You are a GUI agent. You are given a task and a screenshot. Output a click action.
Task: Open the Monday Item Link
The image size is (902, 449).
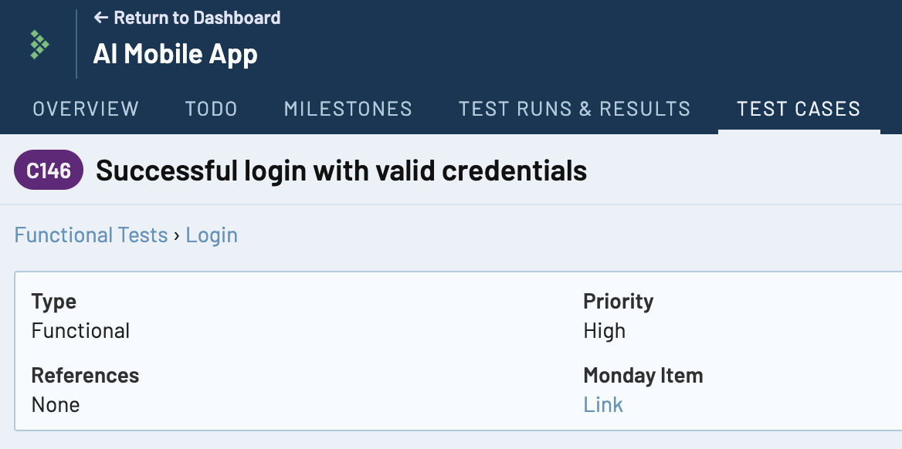click(603, 405)
